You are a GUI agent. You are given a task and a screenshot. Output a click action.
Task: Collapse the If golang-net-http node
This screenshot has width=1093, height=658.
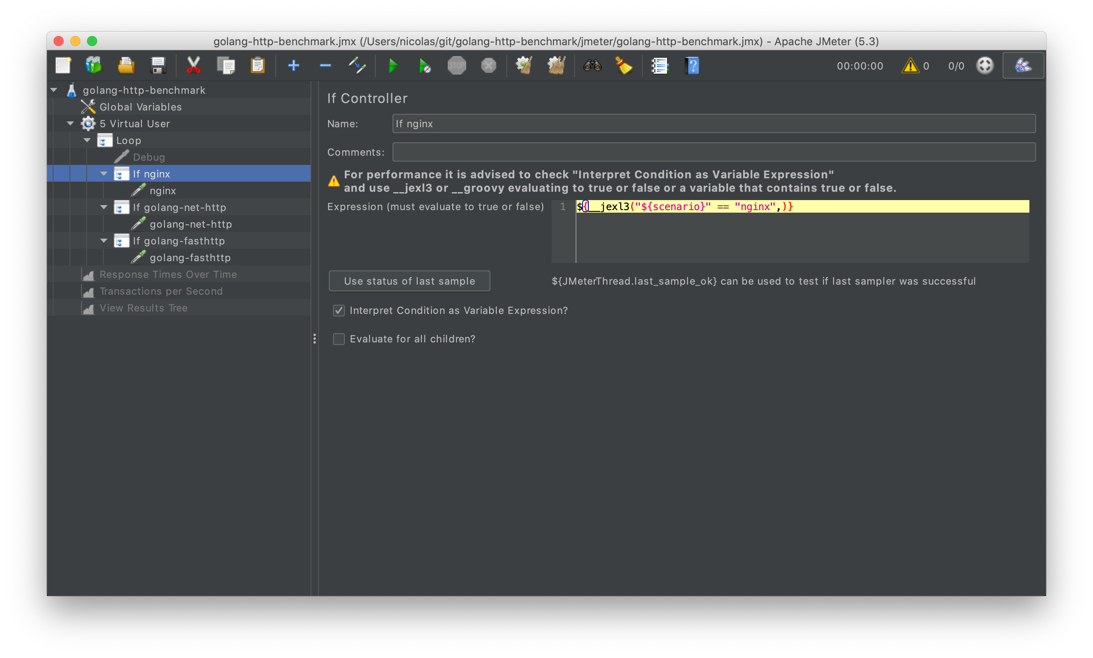[104, 207]
